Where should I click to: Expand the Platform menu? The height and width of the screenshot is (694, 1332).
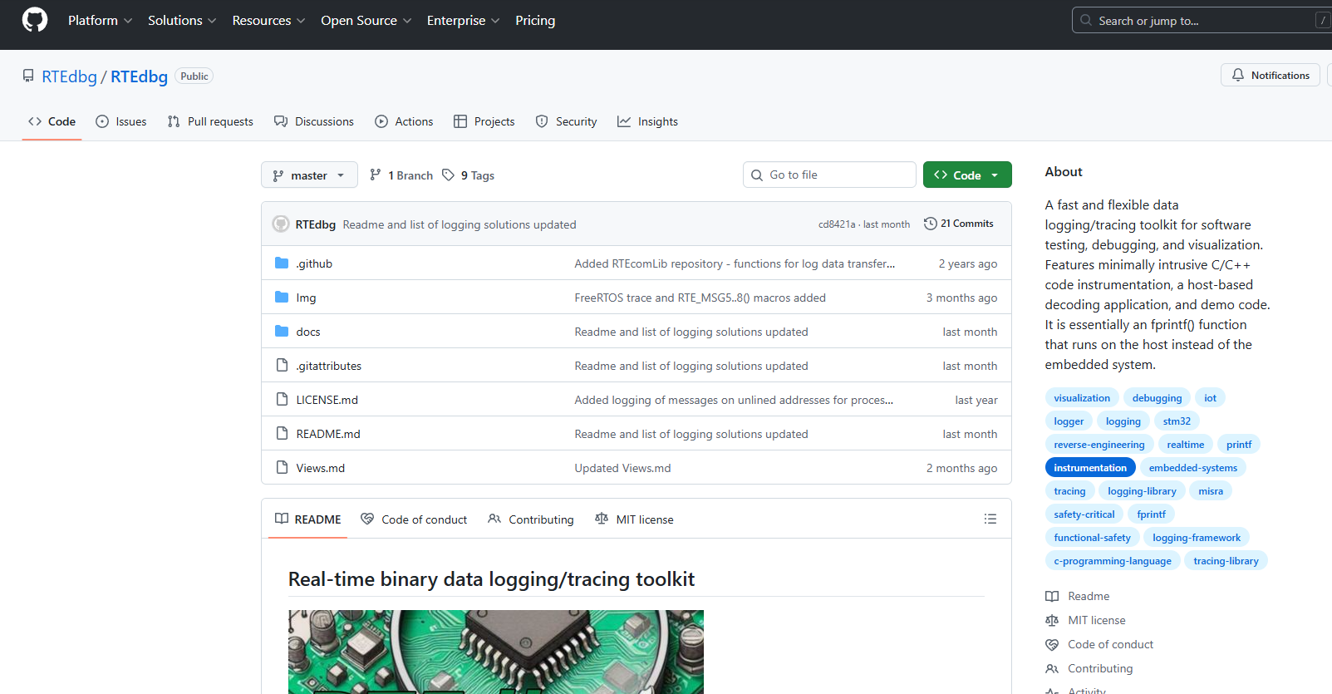100,20
